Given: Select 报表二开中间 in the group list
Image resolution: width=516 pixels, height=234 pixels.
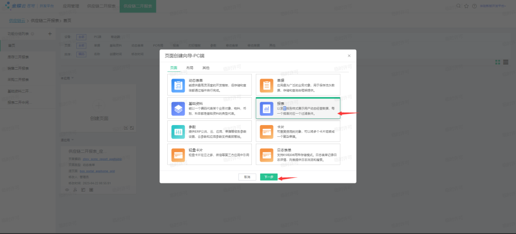Looking at the screenshot, I should (x=28, y=102).
